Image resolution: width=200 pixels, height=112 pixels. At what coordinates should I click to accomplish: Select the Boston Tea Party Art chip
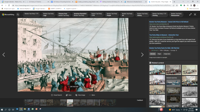point(127,15)
